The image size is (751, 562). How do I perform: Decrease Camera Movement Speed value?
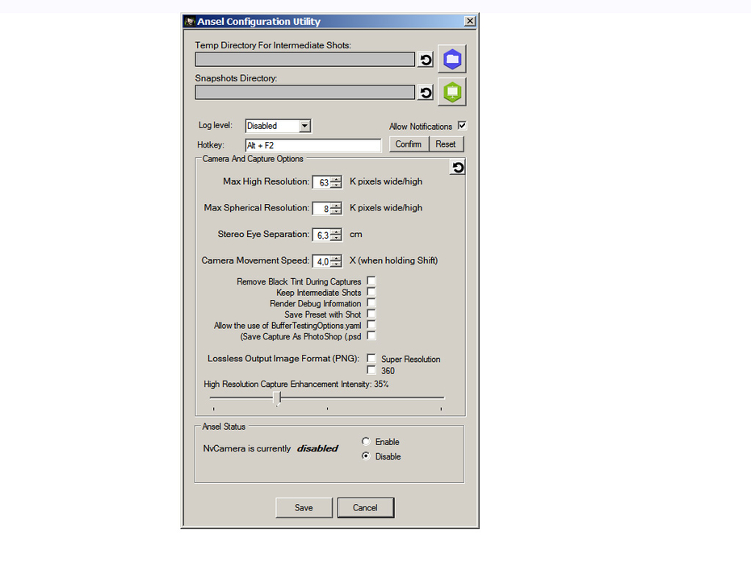click(x=336, y=264)
